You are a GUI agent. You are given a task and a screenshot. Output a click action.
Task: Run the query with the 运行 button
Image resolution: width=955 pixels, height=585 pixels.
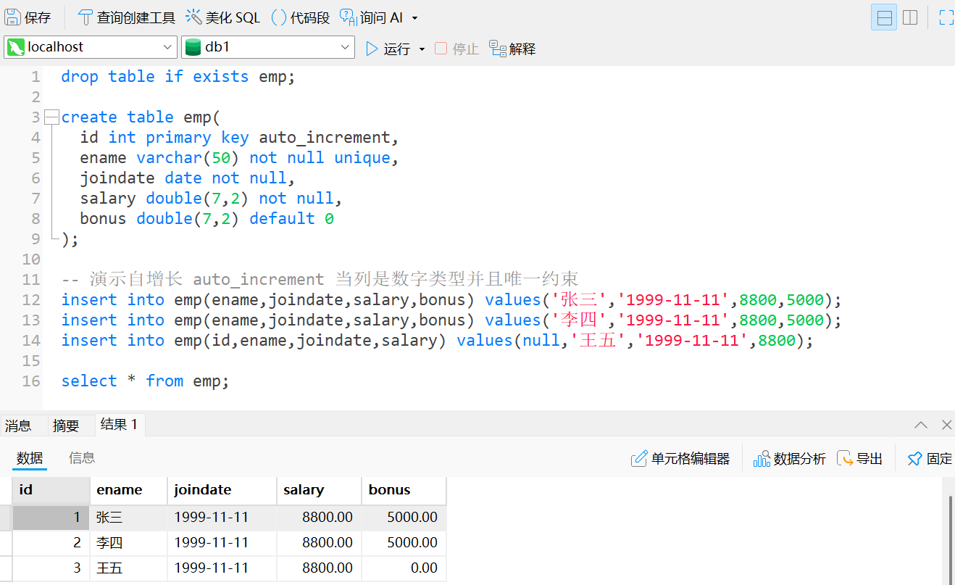[x=388, y=49]
